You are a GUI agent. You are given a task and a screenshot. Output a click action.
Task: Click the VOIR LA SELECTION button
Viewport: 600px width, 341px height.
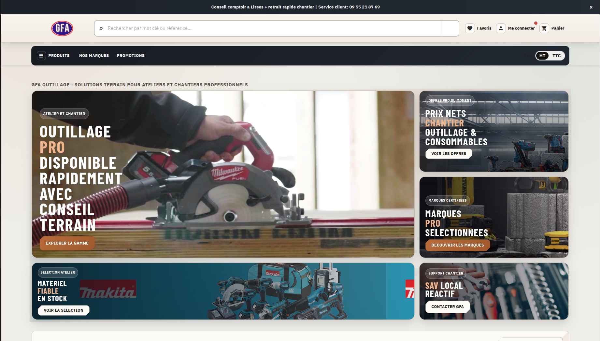64,310
